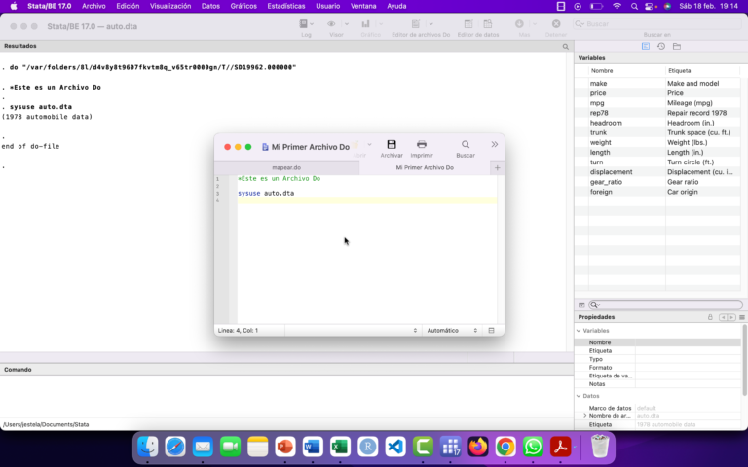Click in the Comando input area
748x467 pixels.
click(286, 396)
